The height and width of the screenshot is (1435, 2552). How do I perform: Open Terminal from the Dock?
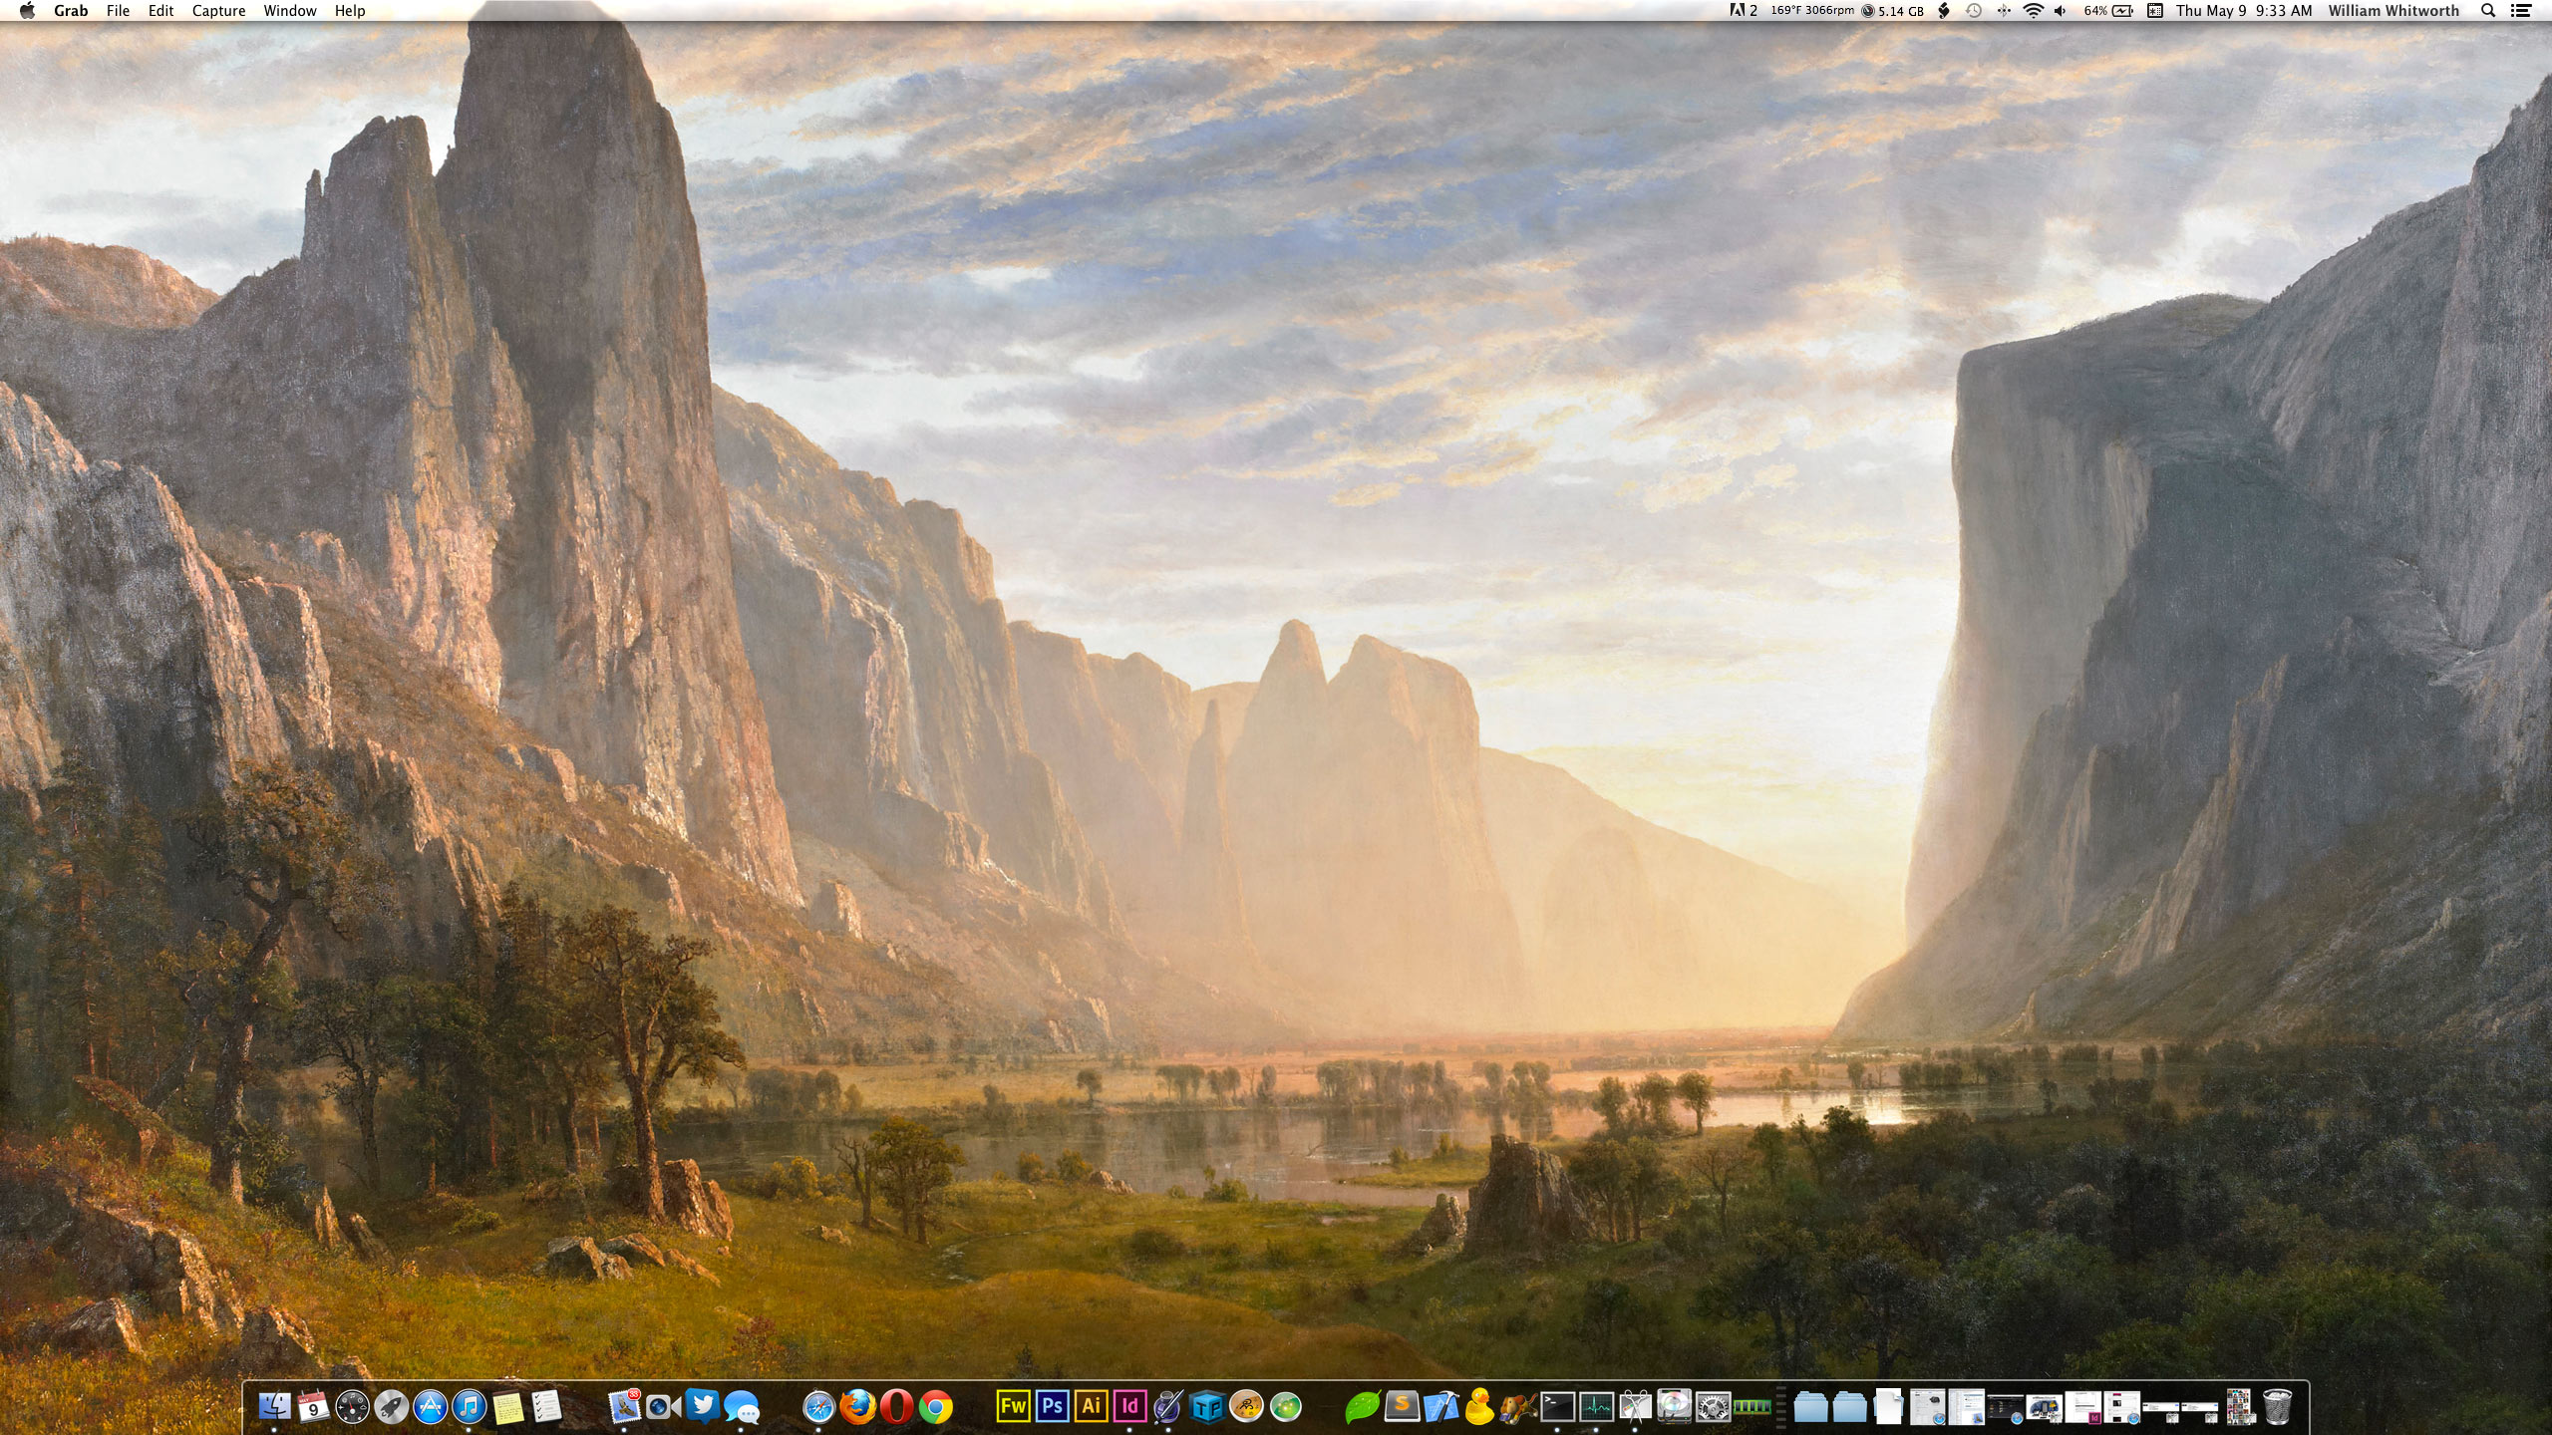click(x=1557, y=1406)
